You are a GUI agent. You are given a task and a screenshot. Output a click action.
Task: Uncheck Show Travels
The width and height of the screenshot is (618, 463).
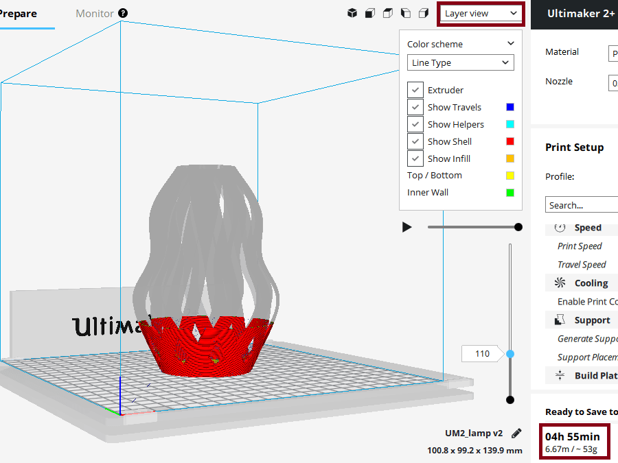pos(415,107)
